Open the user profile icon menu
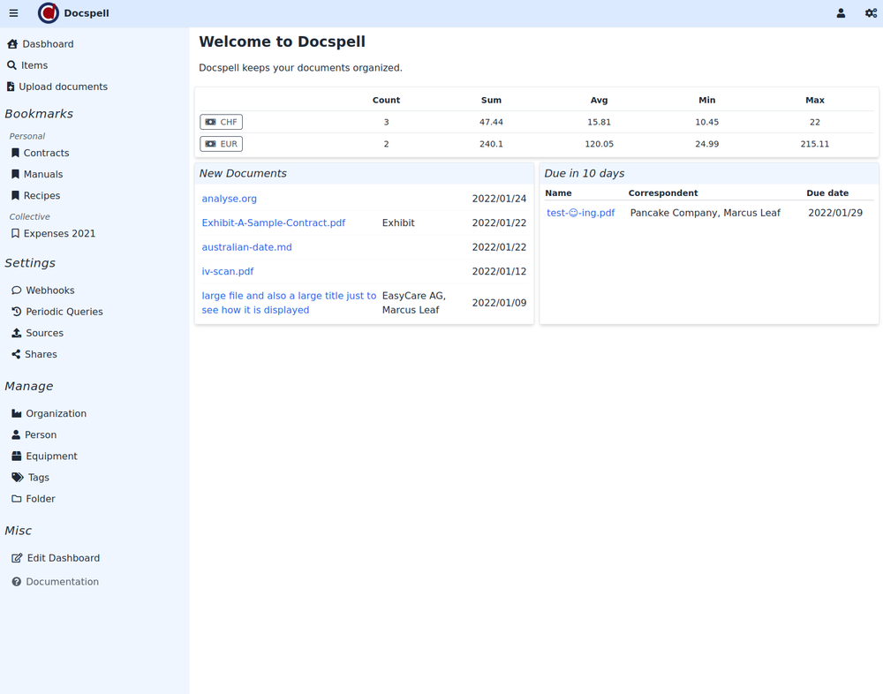The image size is (883, 694). [841, 13]
